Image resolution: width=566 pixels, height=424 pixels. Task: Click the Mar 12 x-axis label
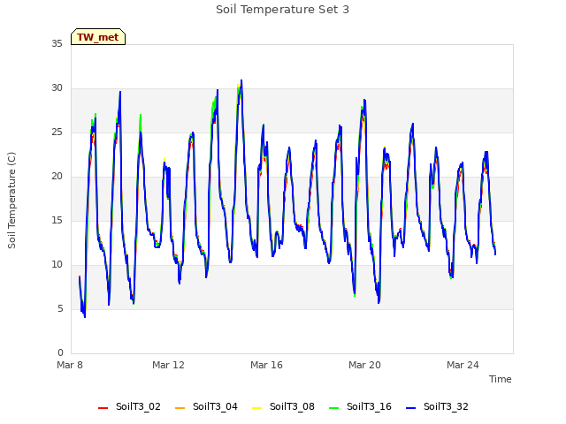168,365
